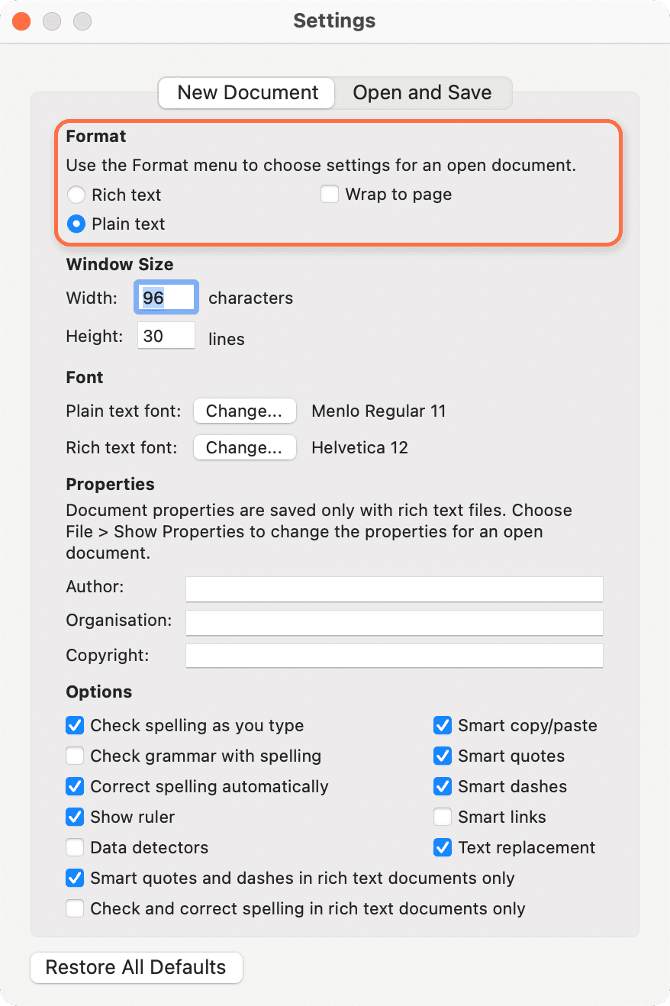Enable the Wrap to page option
This screenshot has width=670, height=1006.
pyautogui.click(x=330, y=194)
